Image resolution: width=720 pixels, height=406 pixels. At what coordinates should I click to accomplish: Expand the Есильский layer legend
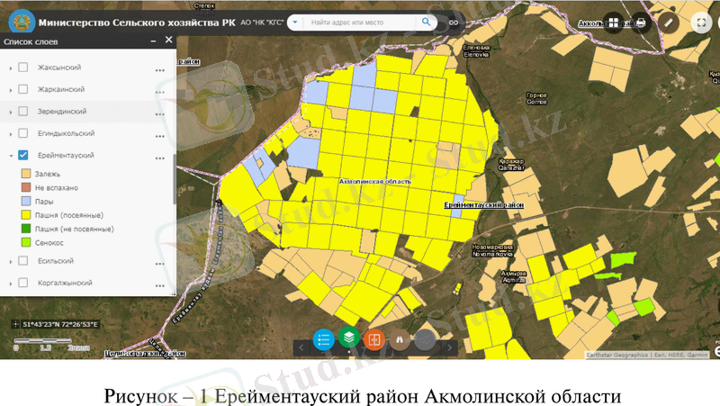[11, 261]
